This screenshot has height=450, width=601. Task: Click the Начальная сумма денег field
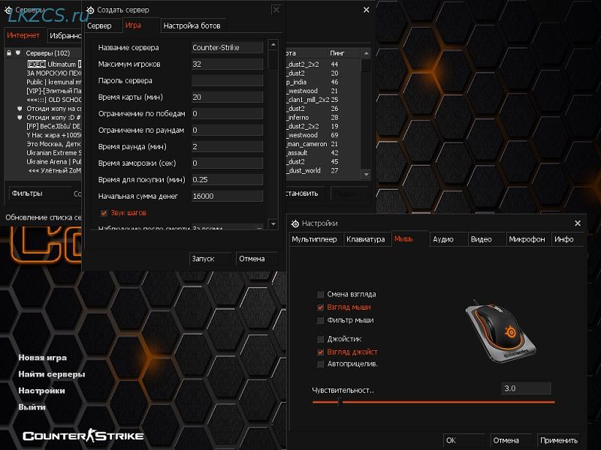(x=228, y=196)
